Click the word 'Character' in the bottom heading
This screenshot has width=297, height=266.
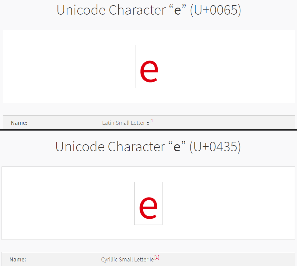[137, 147]
